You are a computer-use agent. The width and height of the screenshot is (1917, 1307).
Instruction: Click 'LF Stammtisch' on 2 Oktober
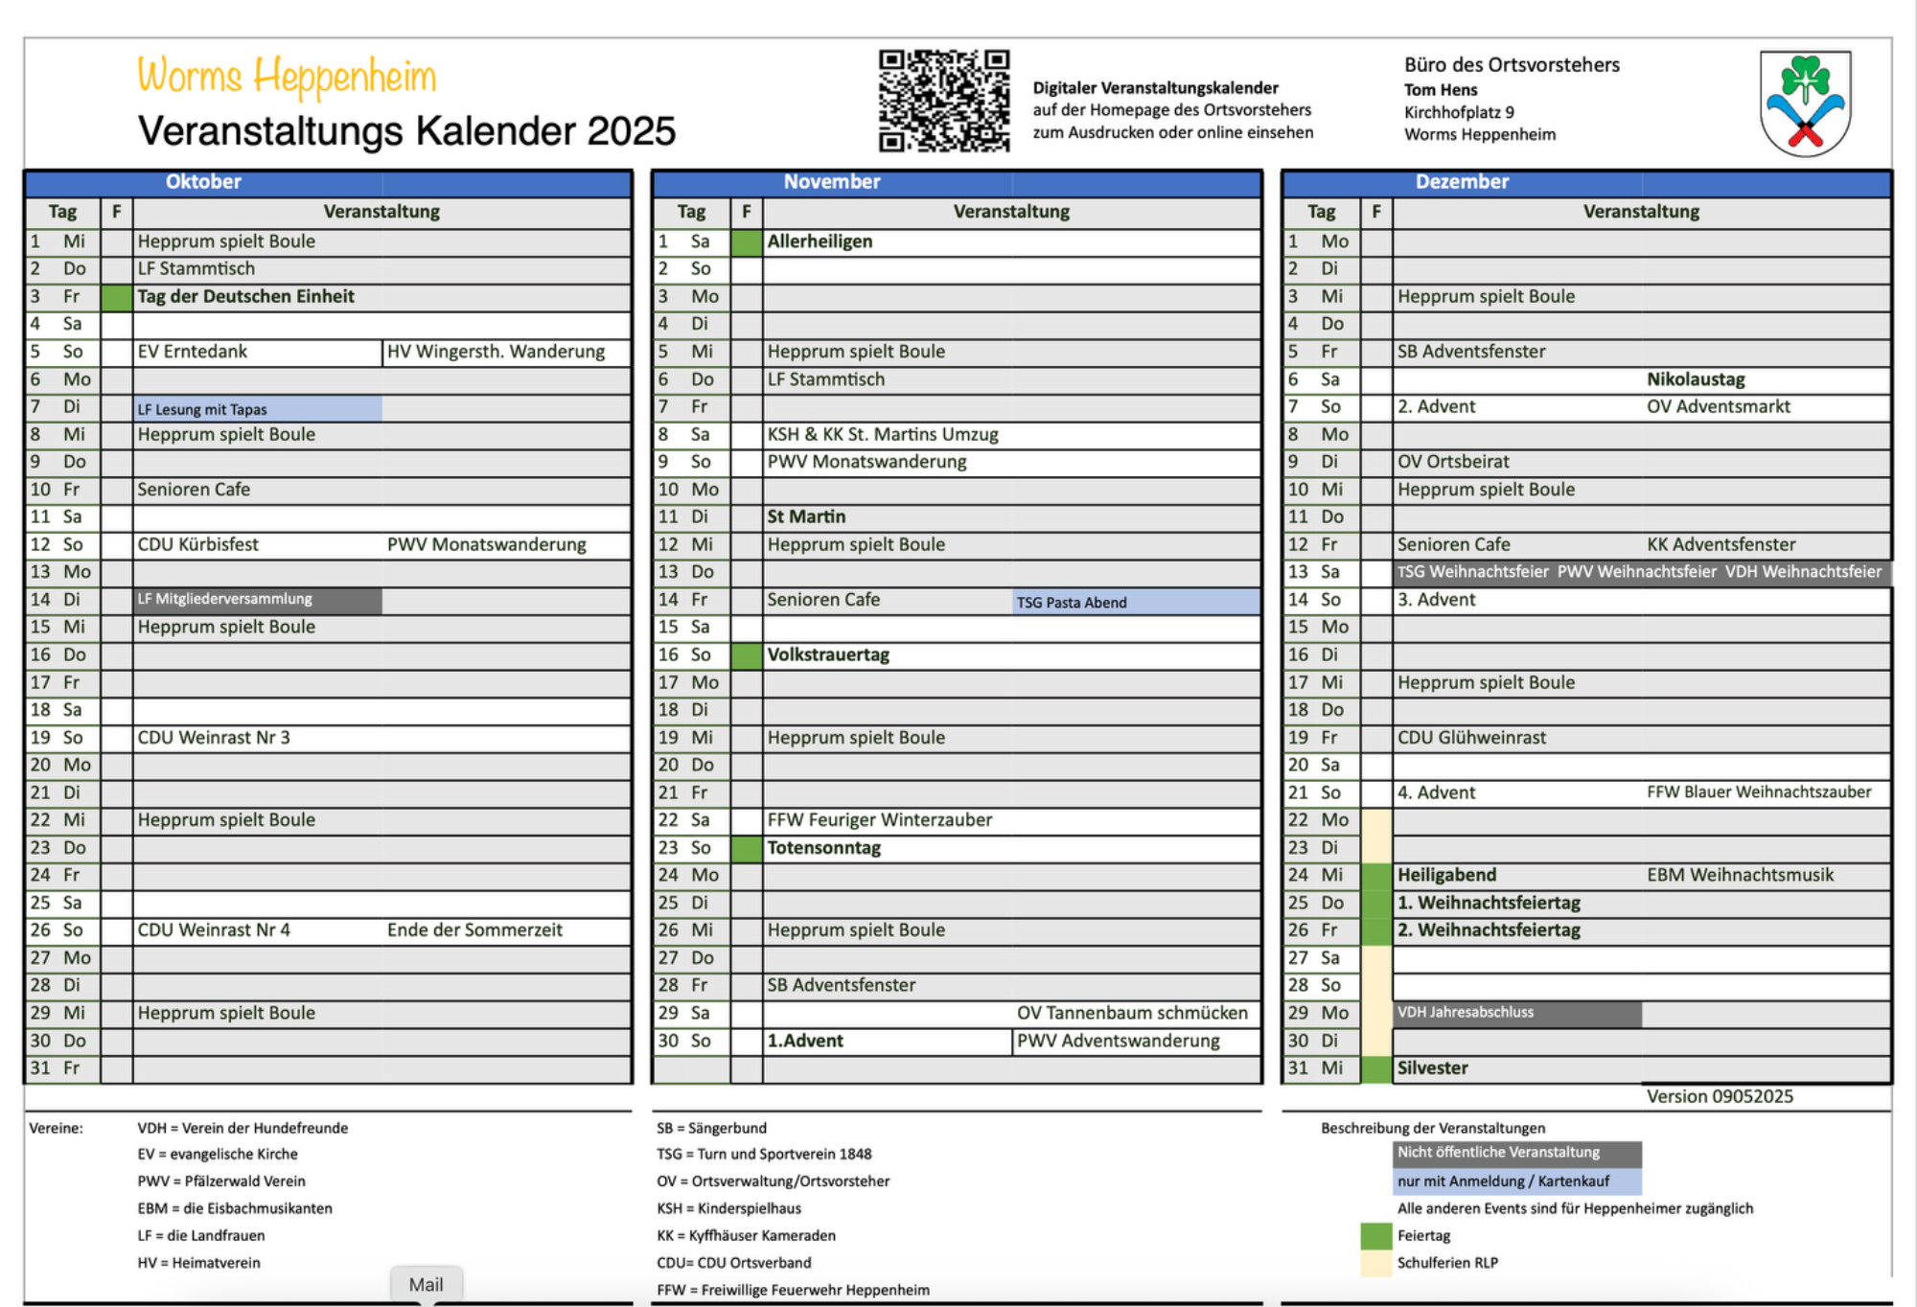point(196,269)
